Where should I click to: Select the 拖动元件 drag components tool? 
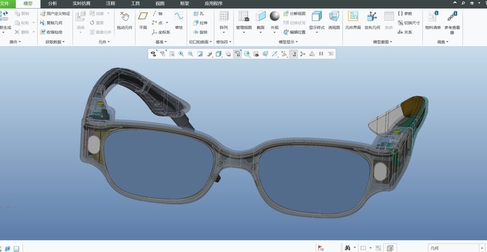pyautogui.click(x=124, y=21)
